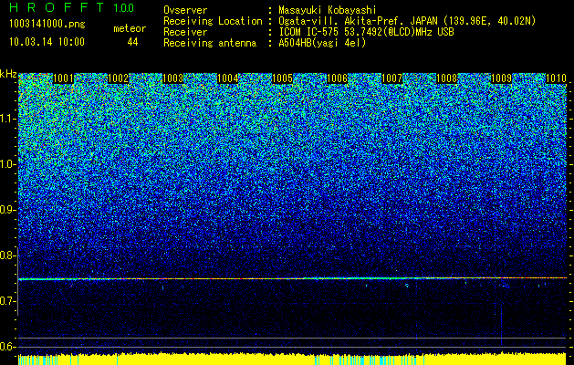Select the file name 1003141000.png
574x365 pixels.
[x=47, y=24]
